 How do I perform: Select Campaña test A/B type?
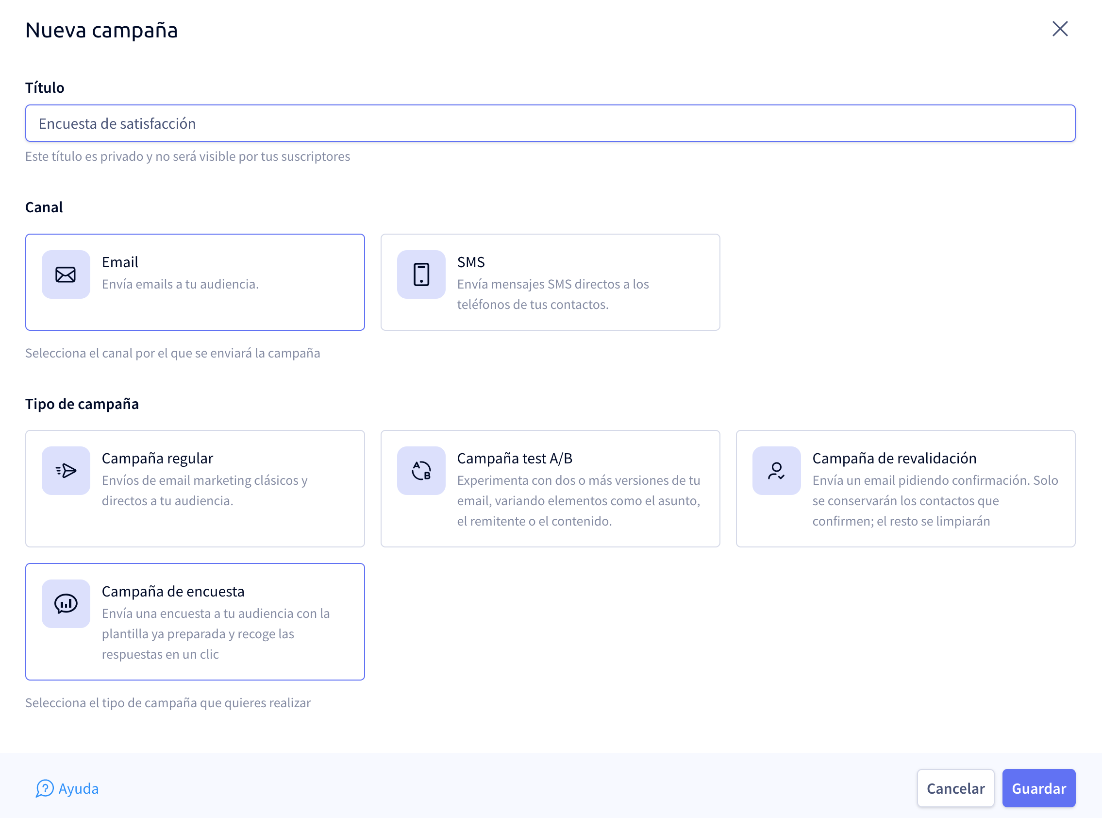click(x=550, y=489)
